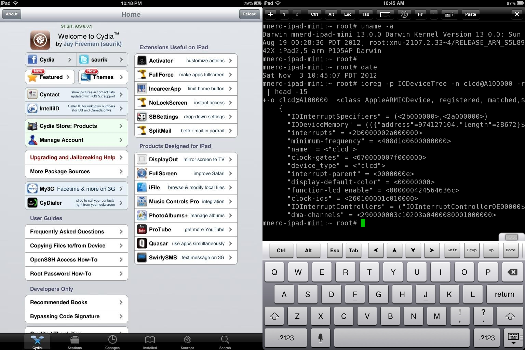Tap the Esc key in terminal top toolbar
The image size is (525, 350).
[x=348, y=14]
